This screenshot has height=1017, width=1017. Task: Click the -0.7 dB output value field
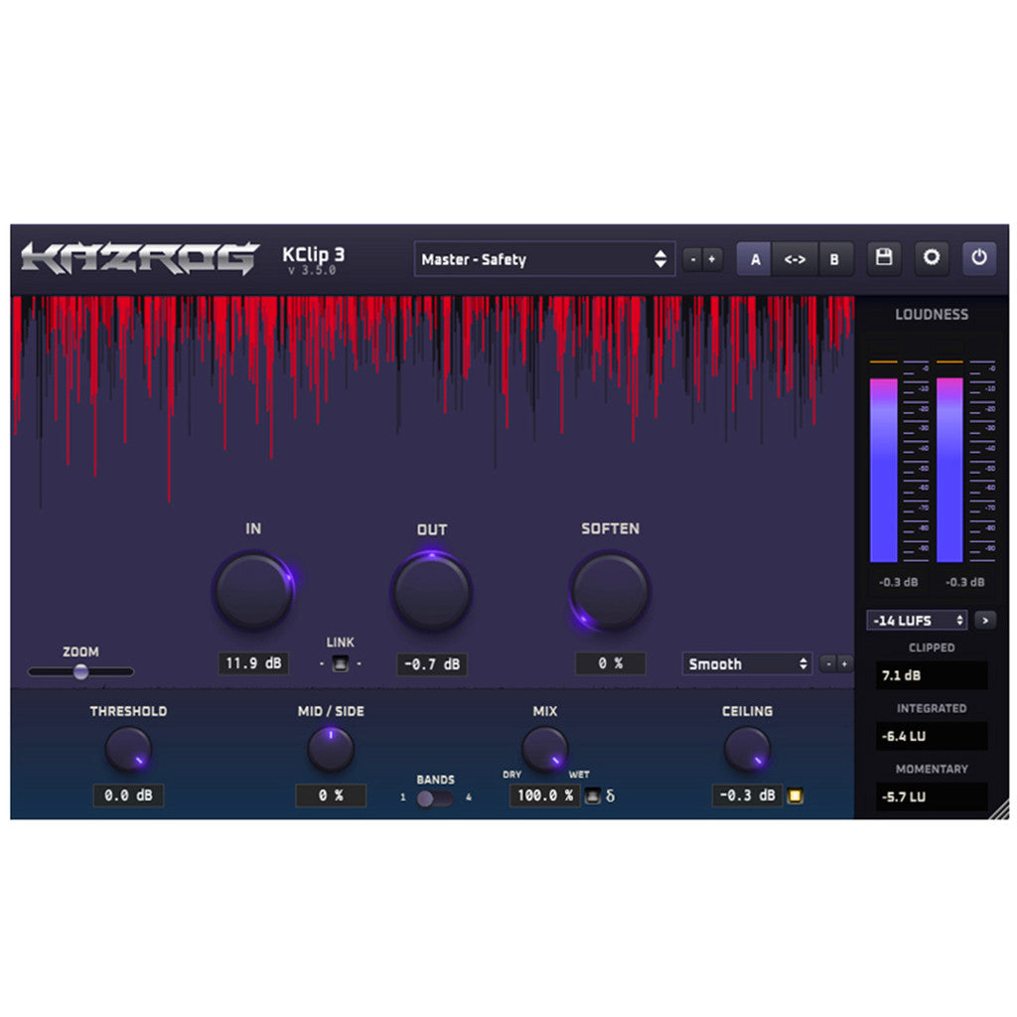(x=432, y=664)
